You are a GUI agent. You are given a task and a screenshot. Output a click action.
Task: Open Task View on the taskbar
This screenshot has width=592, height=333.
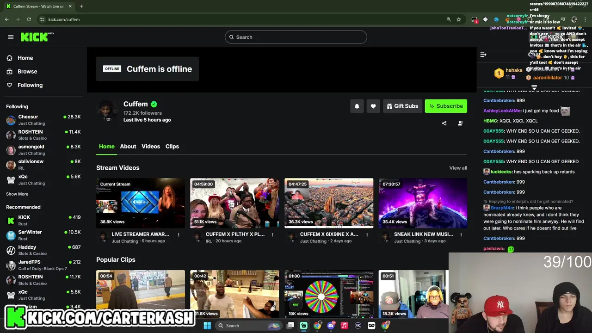[x=290, y=326]
